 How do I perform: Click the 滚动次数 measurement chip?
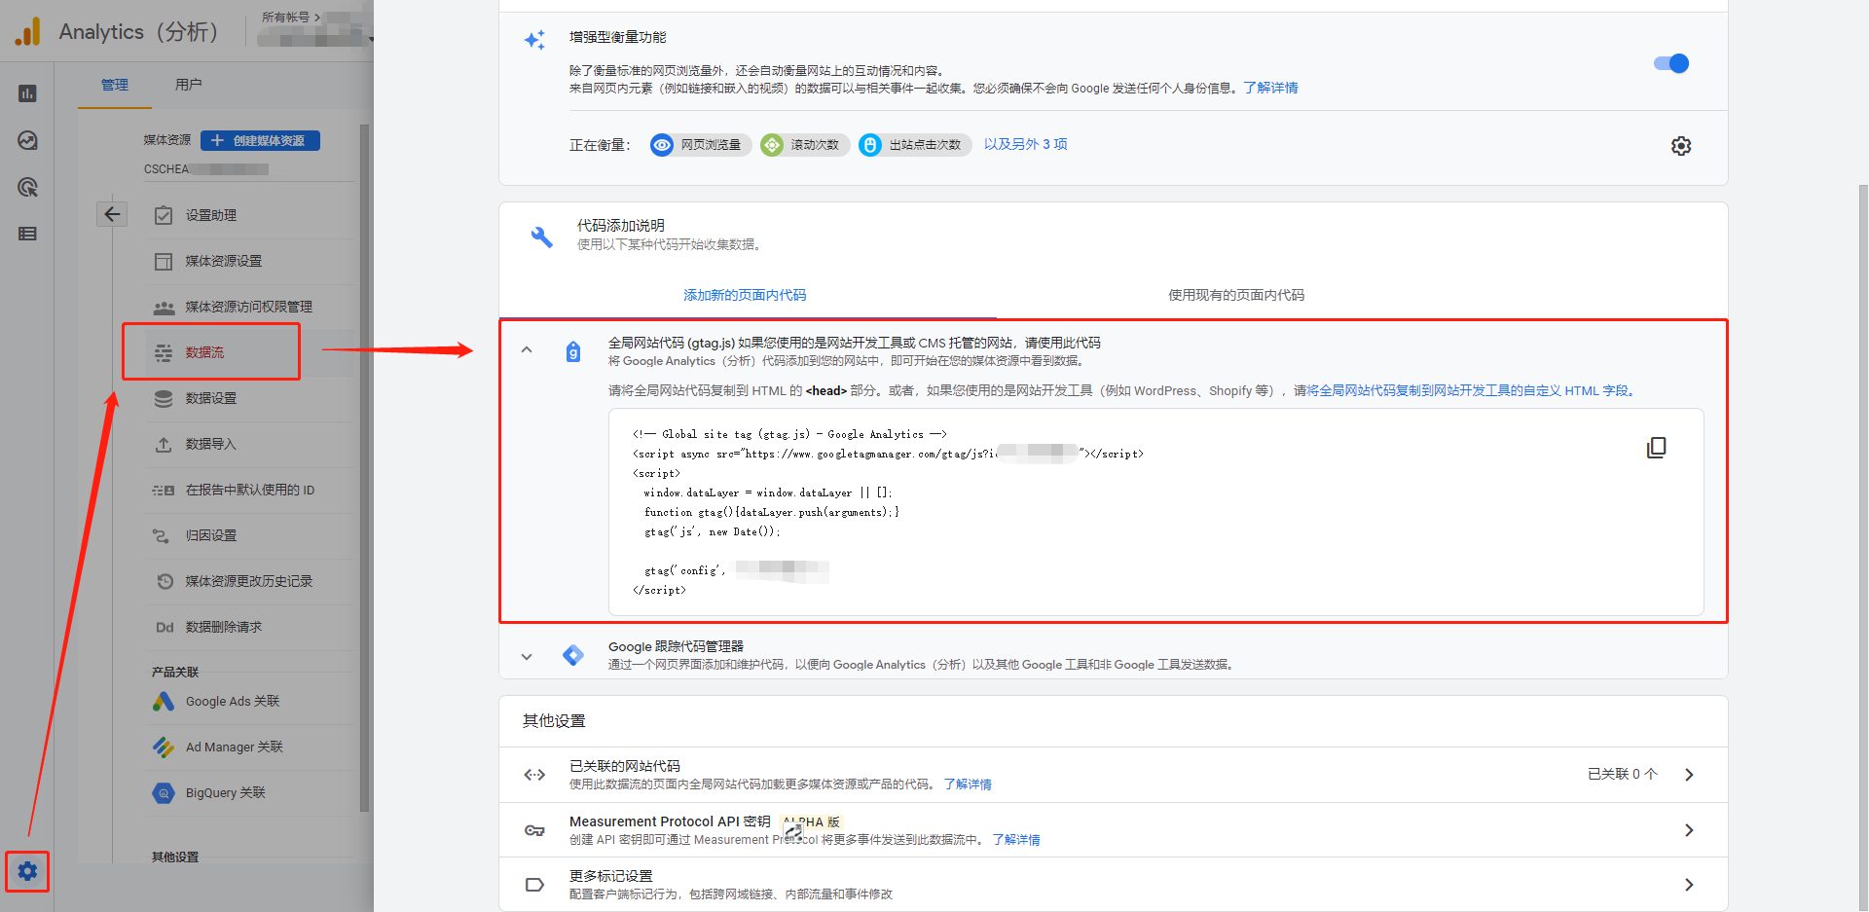(805, 145)
